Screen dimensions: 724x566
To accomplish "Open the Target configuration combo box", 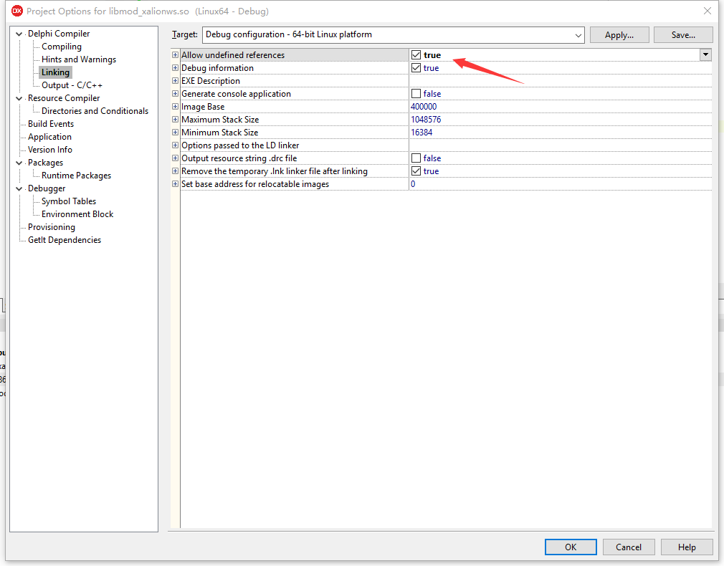I will pos(393,34).
